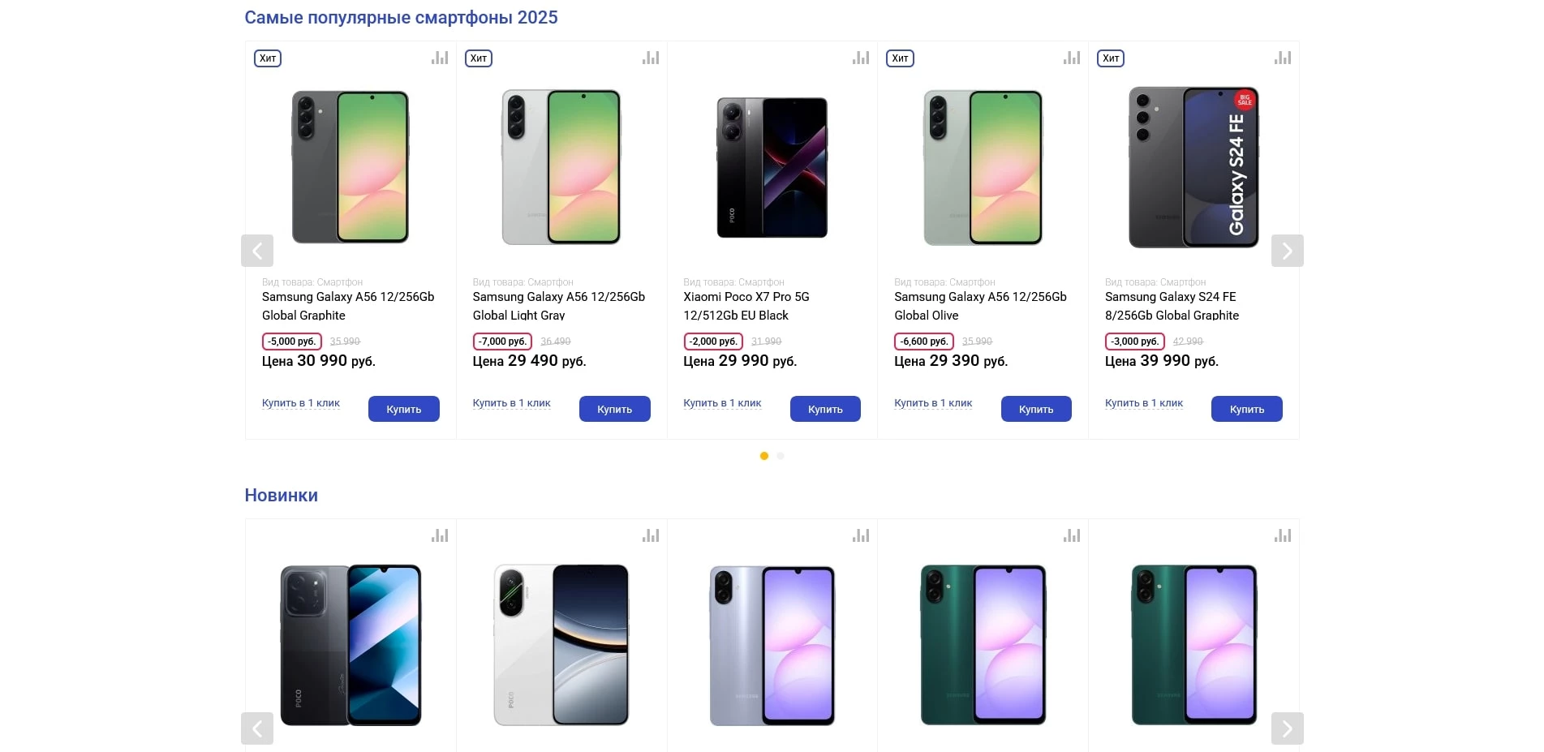Screen dimensions: 1544x752
Task: Open Samsung Galaxy A56 Global Graphite title link
Action: [x=347, y=306]
